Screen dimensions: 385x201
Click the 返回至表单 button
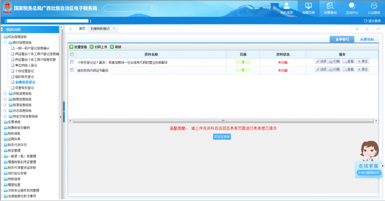[x=222, y=136]
